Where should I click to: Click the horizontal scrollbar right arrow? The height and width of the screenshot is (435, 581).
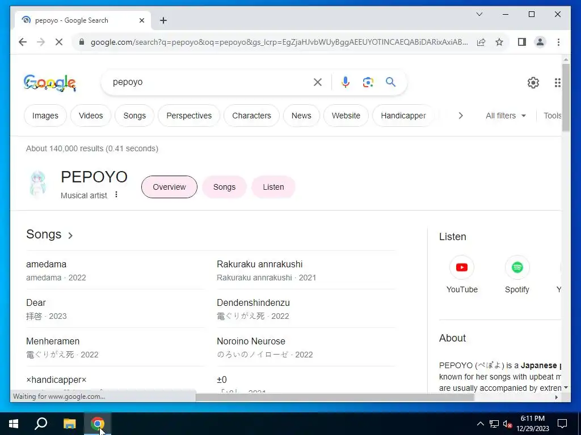[x=556, y=397]
